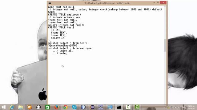Viewport: 197px width, 110px height.
Task: Open the Eclipse icon in taskbar
Action: [x=92, y=107]
